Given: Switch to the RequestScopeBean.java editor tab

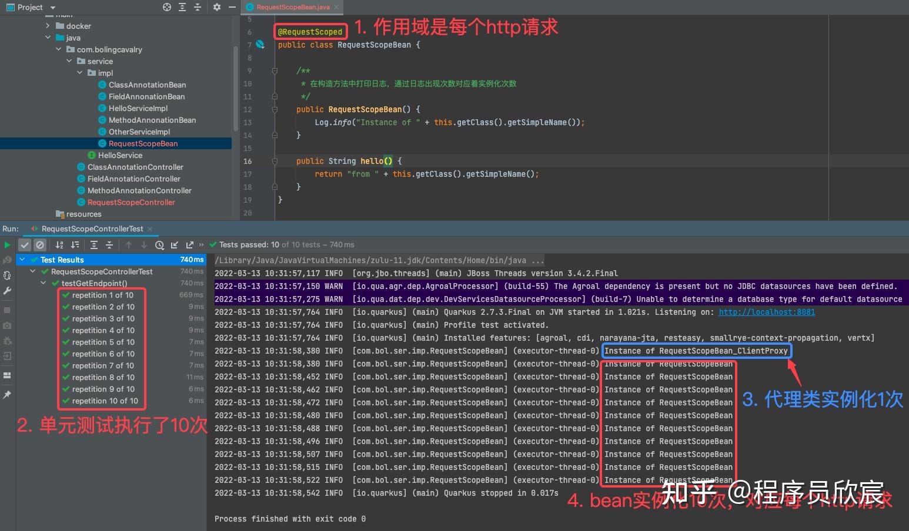Looking at the screenshot, I should click(293, 7).
